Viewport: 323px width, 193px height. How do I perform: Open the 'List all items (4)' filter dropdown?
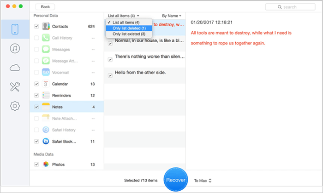point(124,16)
